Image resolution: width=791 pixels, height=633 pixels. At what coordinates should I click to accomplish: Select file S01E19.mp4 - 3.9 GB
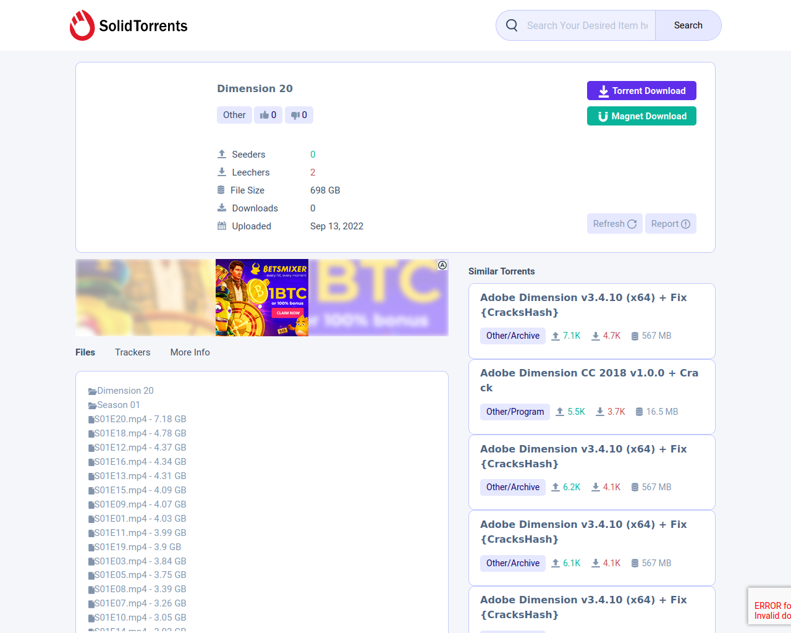(138, 547)
